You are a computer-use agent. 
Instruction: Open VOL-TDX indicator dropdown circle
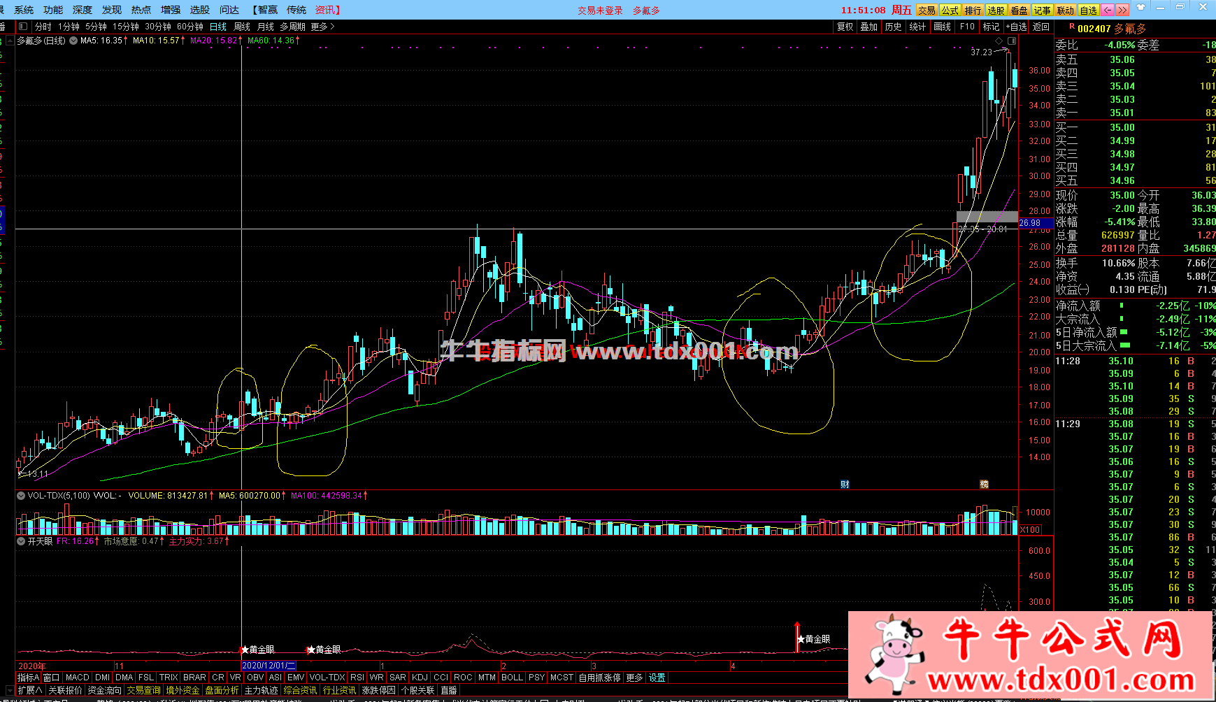click(x=21, y=495)
